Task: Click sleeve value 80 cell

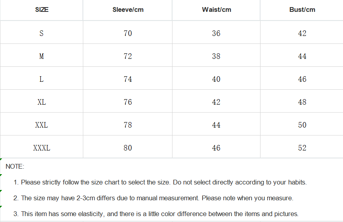Action: click(x=128, y=147)
